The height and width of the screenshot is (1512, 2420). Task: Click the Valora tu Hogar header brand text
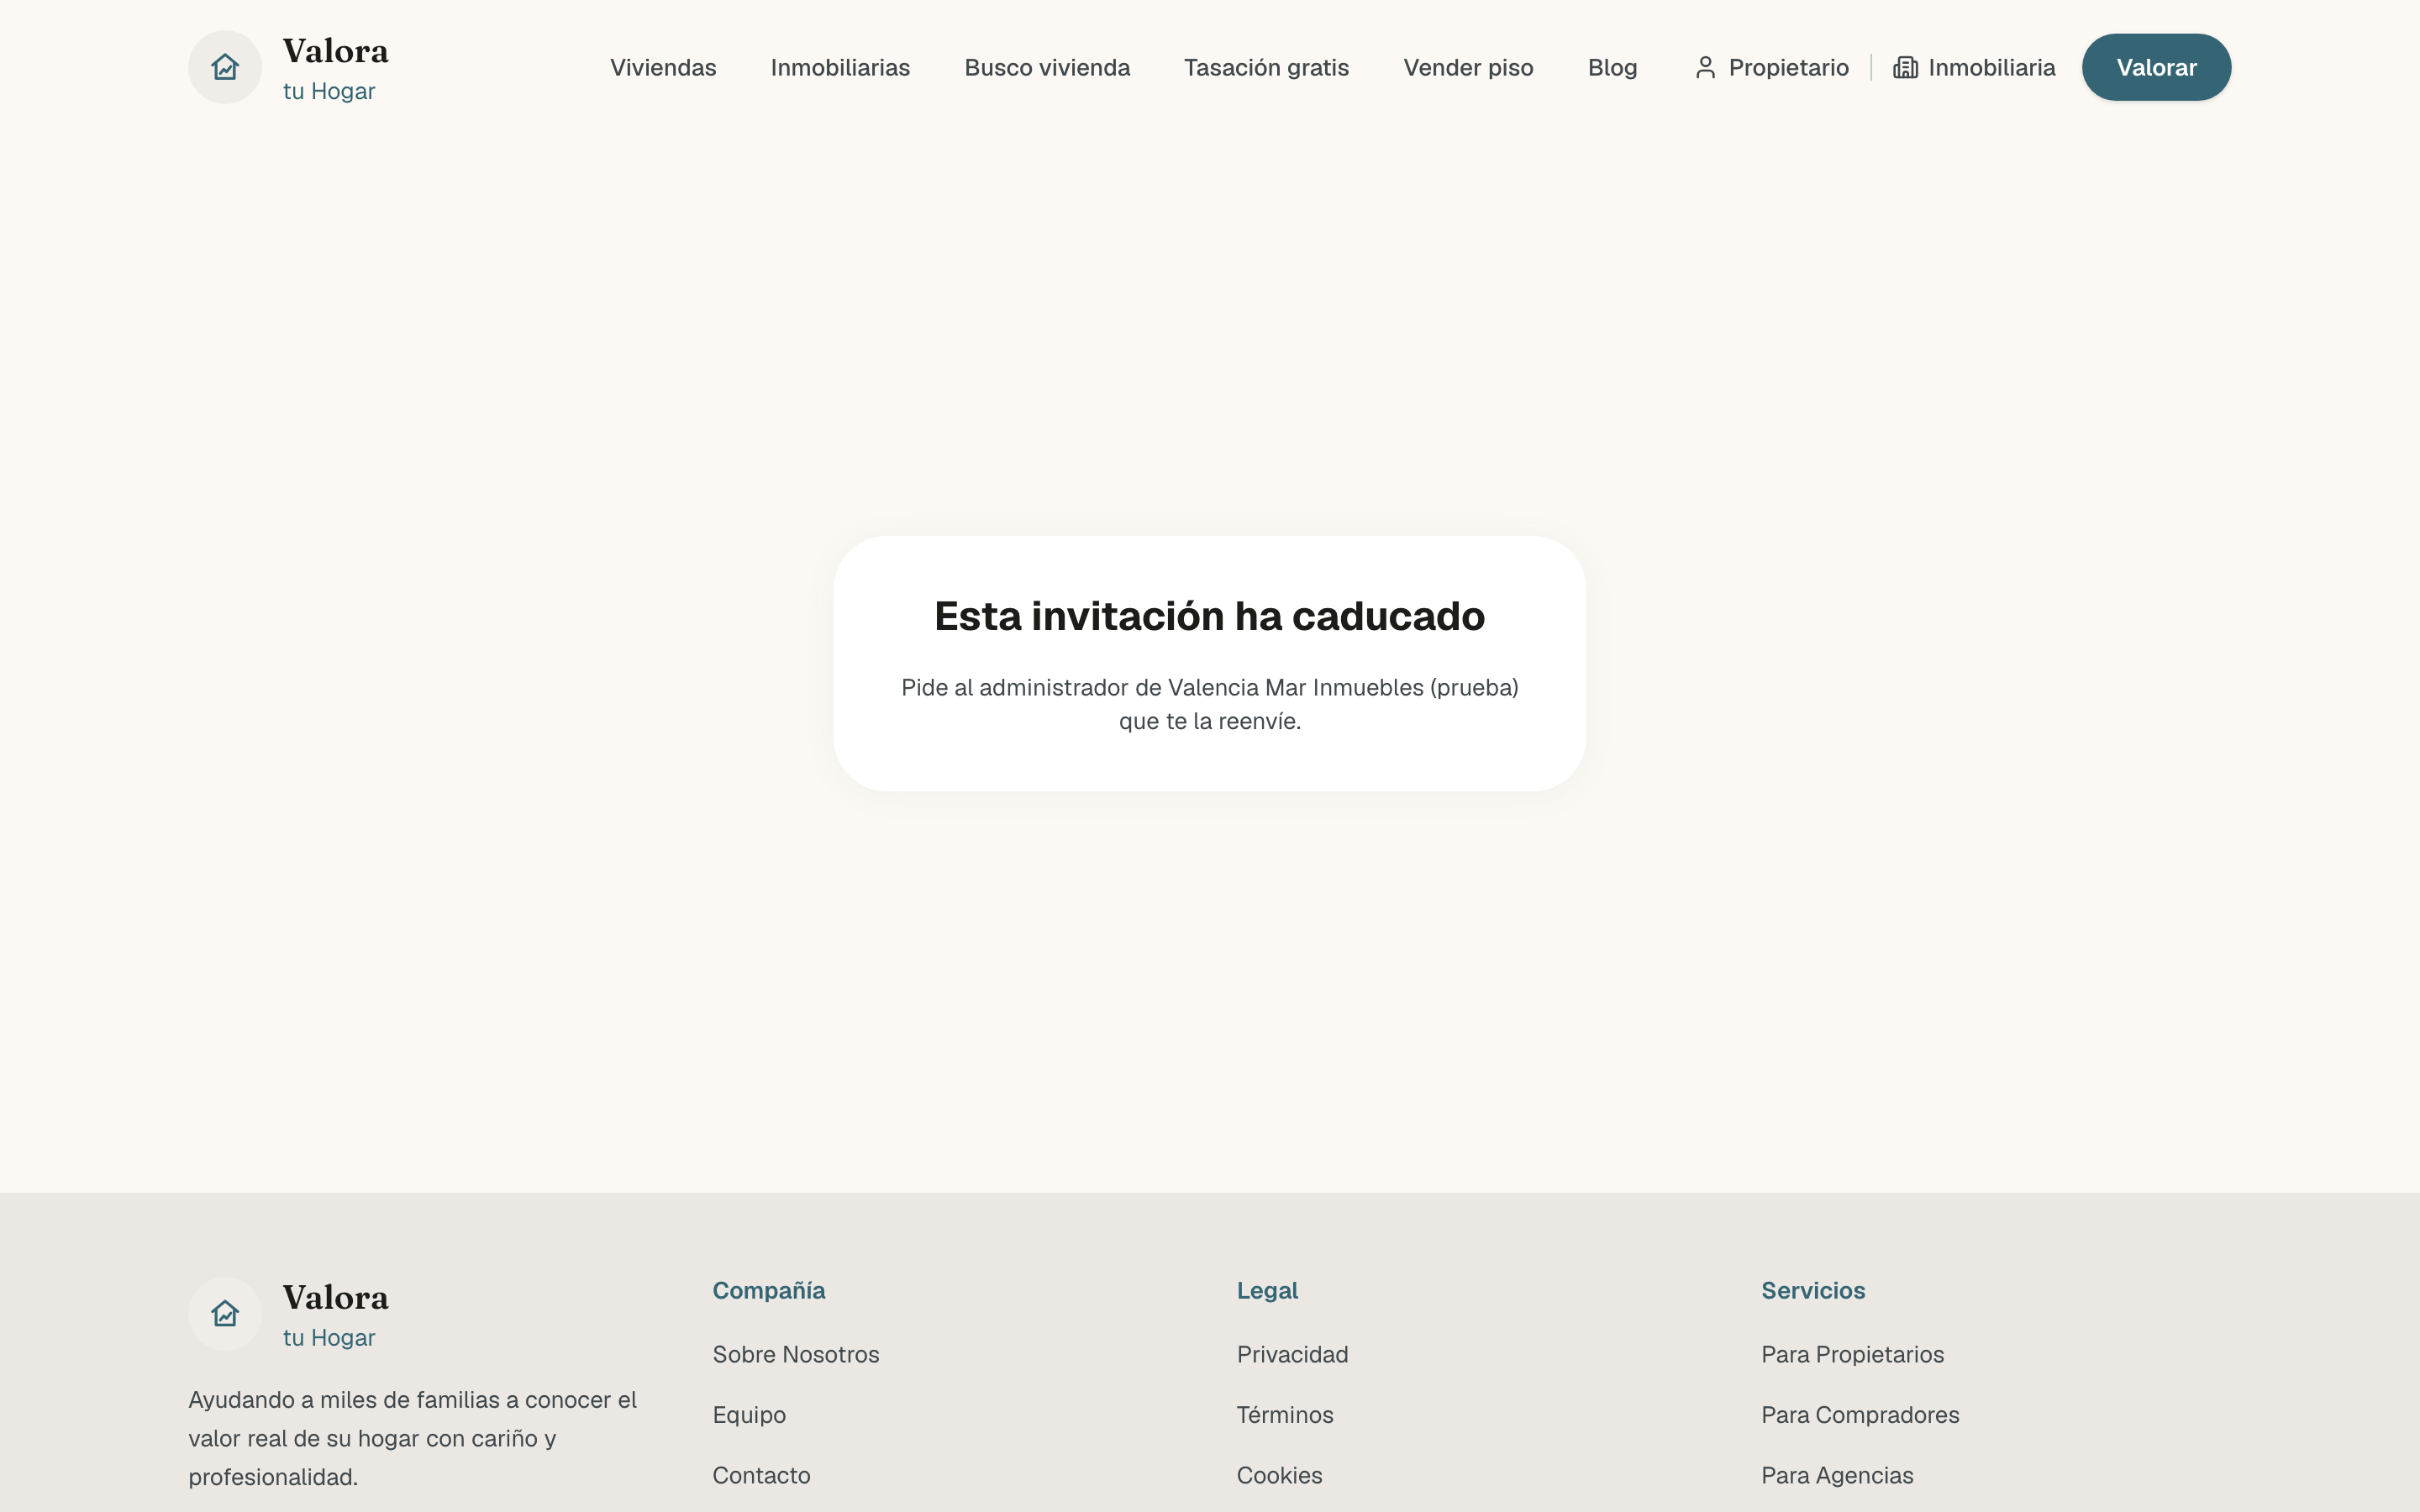click(x=335, y=69)
